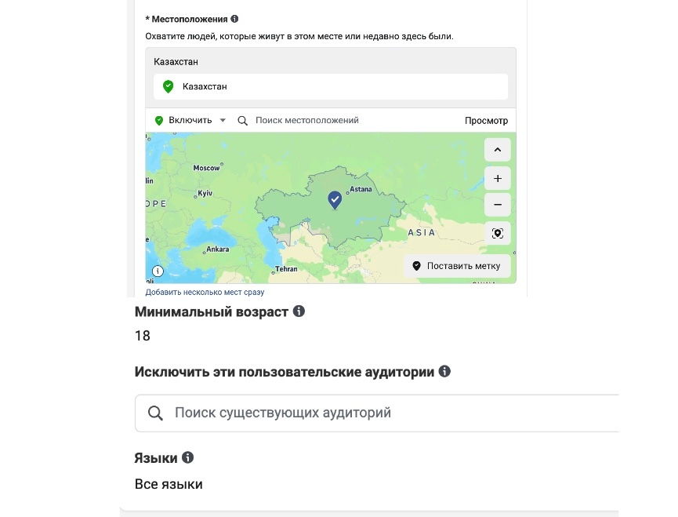Click green shield icon beside Казахстан entry
The height and width of the screenshot is (517, 678).
pos(168,86)
